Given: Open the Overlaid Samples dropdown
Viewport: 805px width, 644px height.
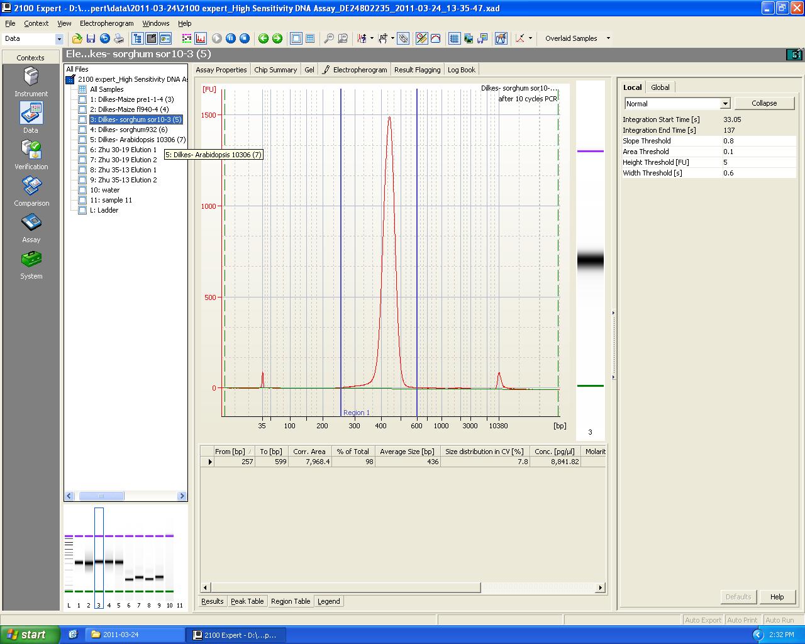Looking at the screenshot, I should [x=608, y=38].
